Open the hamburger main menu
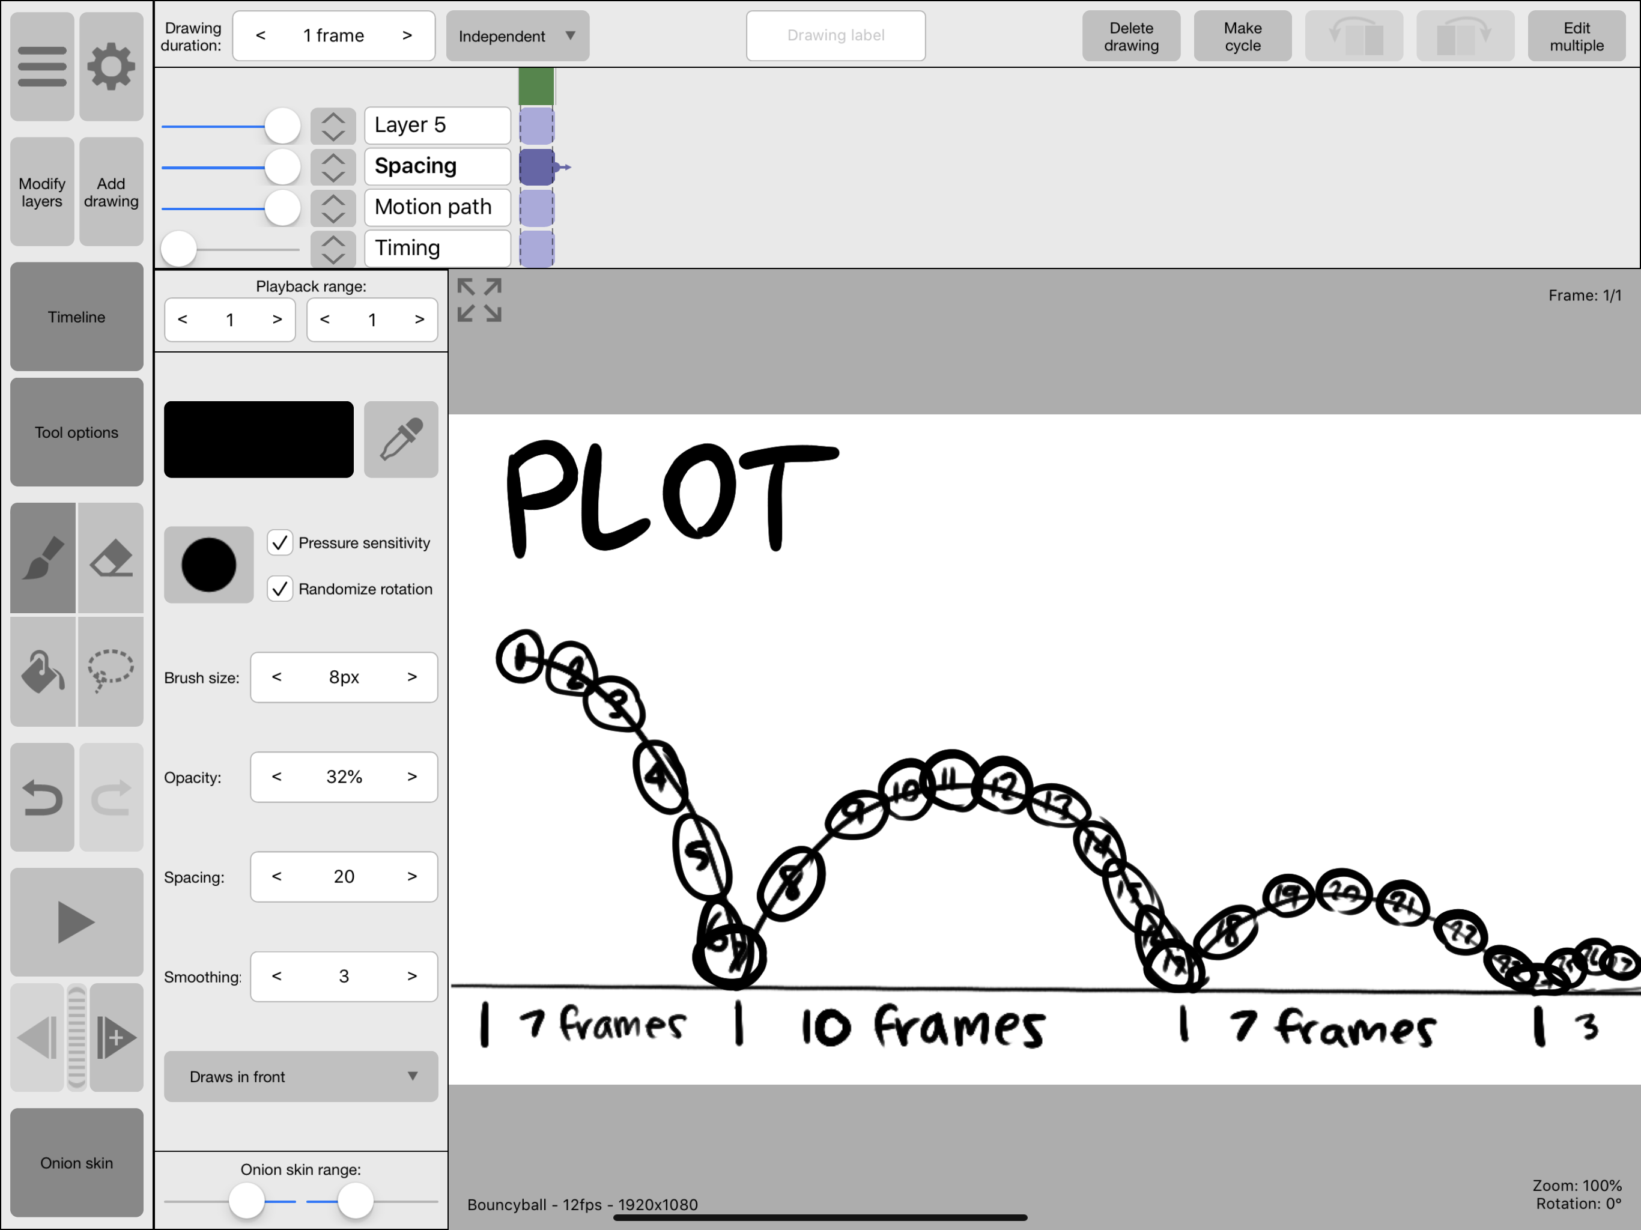The image size is (1641, 1230). pos(42,67)
